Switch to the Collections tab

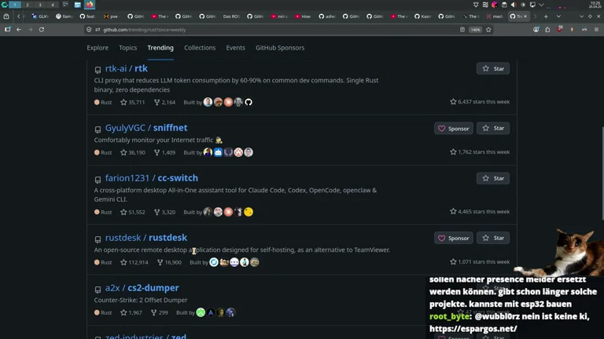coord(200,48)
